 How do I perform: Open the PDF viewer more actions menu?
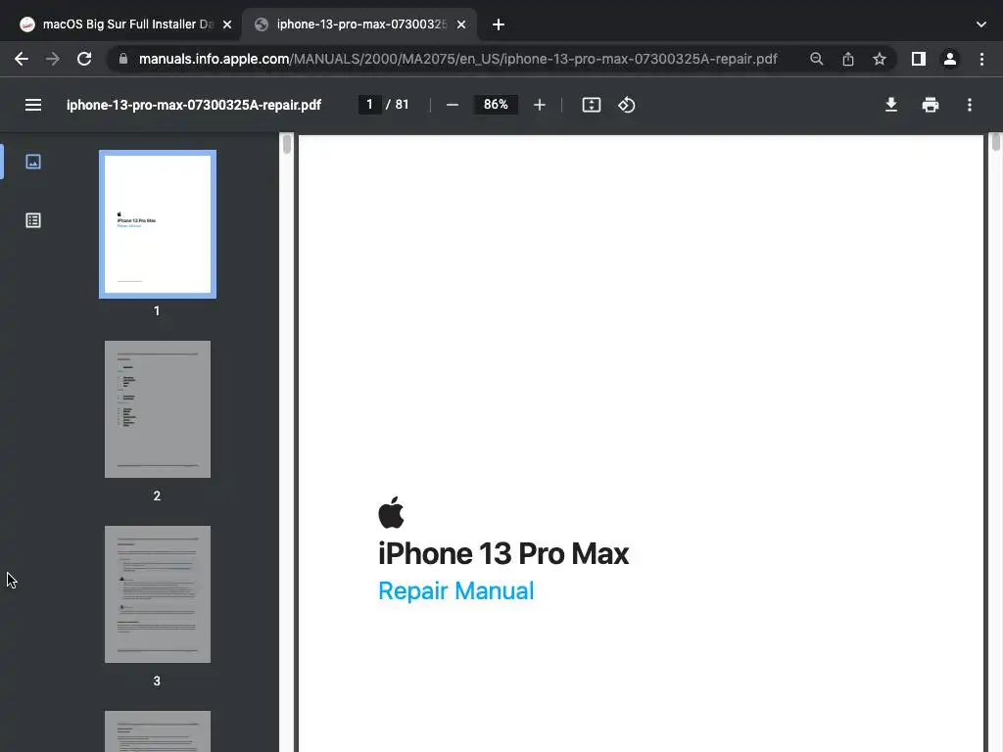tap(970, 105)
